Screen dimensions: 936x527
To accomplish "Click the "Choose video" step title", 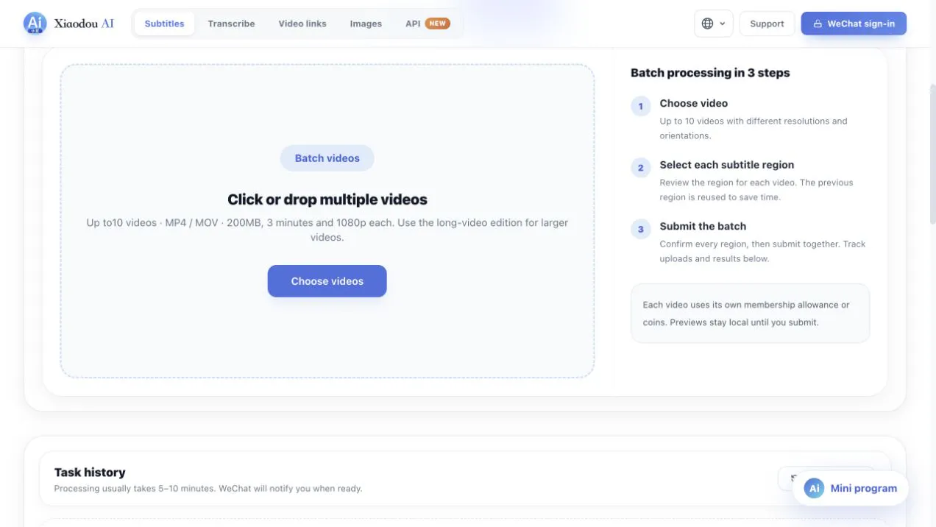I will pyautogui.click(x=694, y=103).
